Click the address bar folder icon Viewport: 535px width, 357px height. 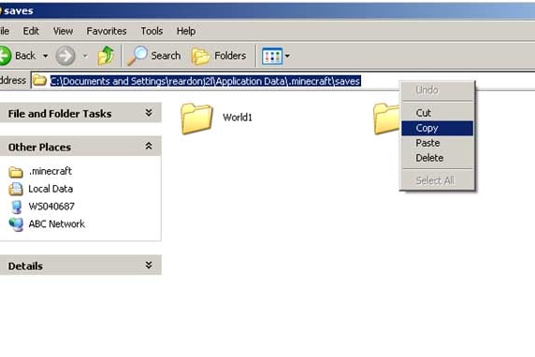click(x=39, y=80)
